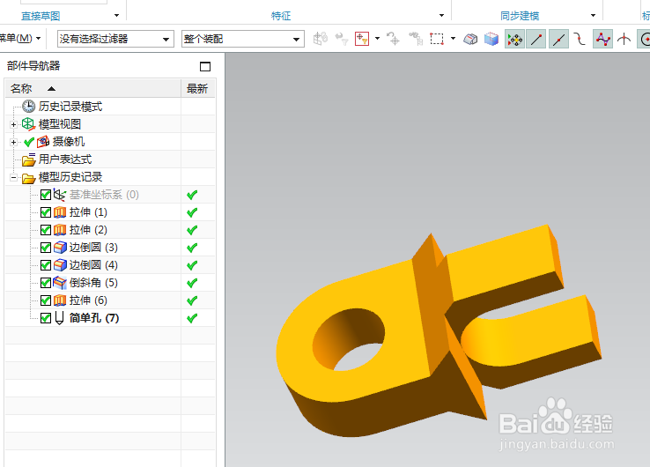Toggle the intersection snap icon
This screenshot has height=467, width=650.
pos(624,40)
